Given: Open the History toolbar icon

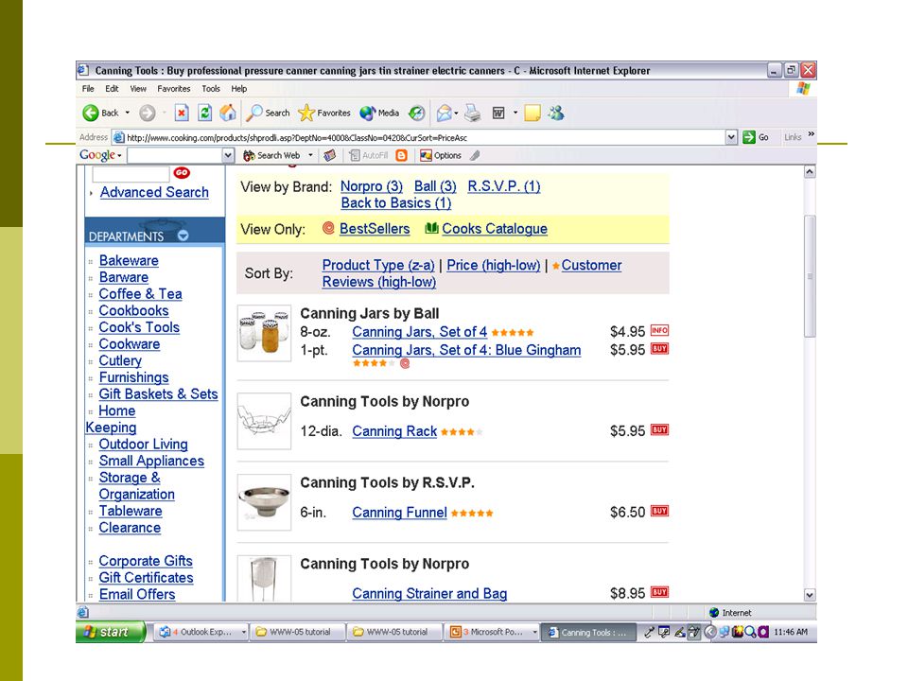Looking at the screenshot, I should 416,113.
